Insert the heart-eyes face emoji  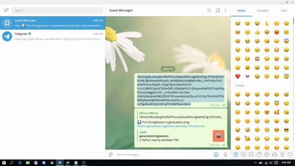[x=267, y=112]
